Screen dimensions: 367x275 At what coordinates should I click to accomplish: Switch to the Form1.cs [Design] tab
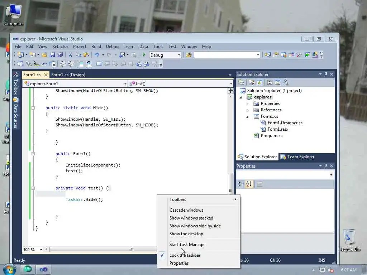point(68,75)
